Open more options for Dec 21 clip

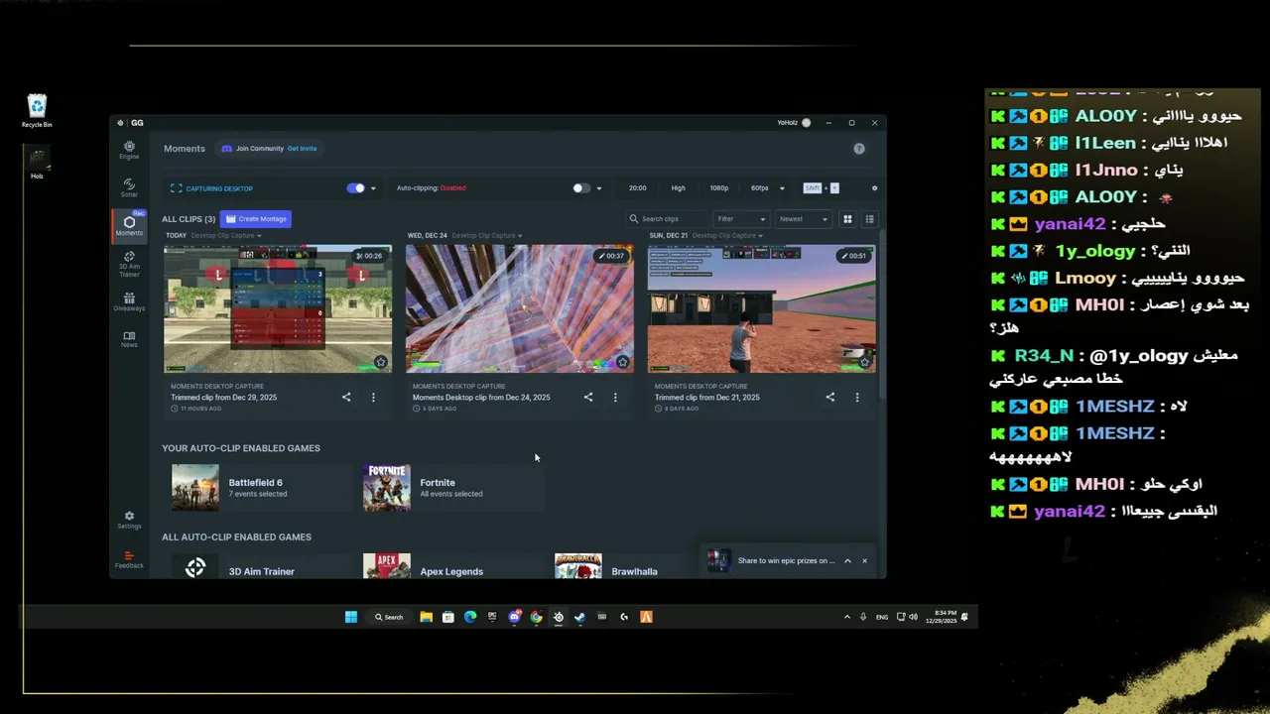point(857,397)
